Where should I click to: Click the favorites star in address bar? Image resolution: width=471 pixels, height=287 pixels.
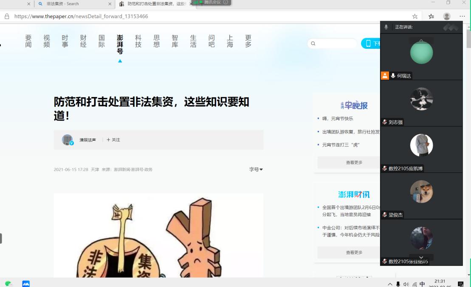click(415, 16)
